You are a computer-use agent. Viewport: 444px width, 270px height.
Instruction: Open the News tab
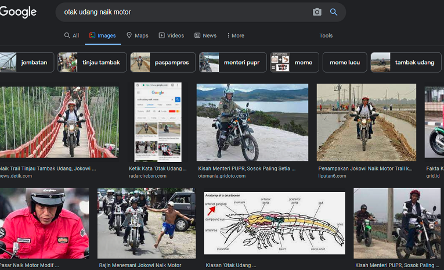tap(205, 35)
